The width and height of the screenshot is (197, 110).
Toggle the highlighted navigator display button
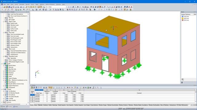(38, 7)
